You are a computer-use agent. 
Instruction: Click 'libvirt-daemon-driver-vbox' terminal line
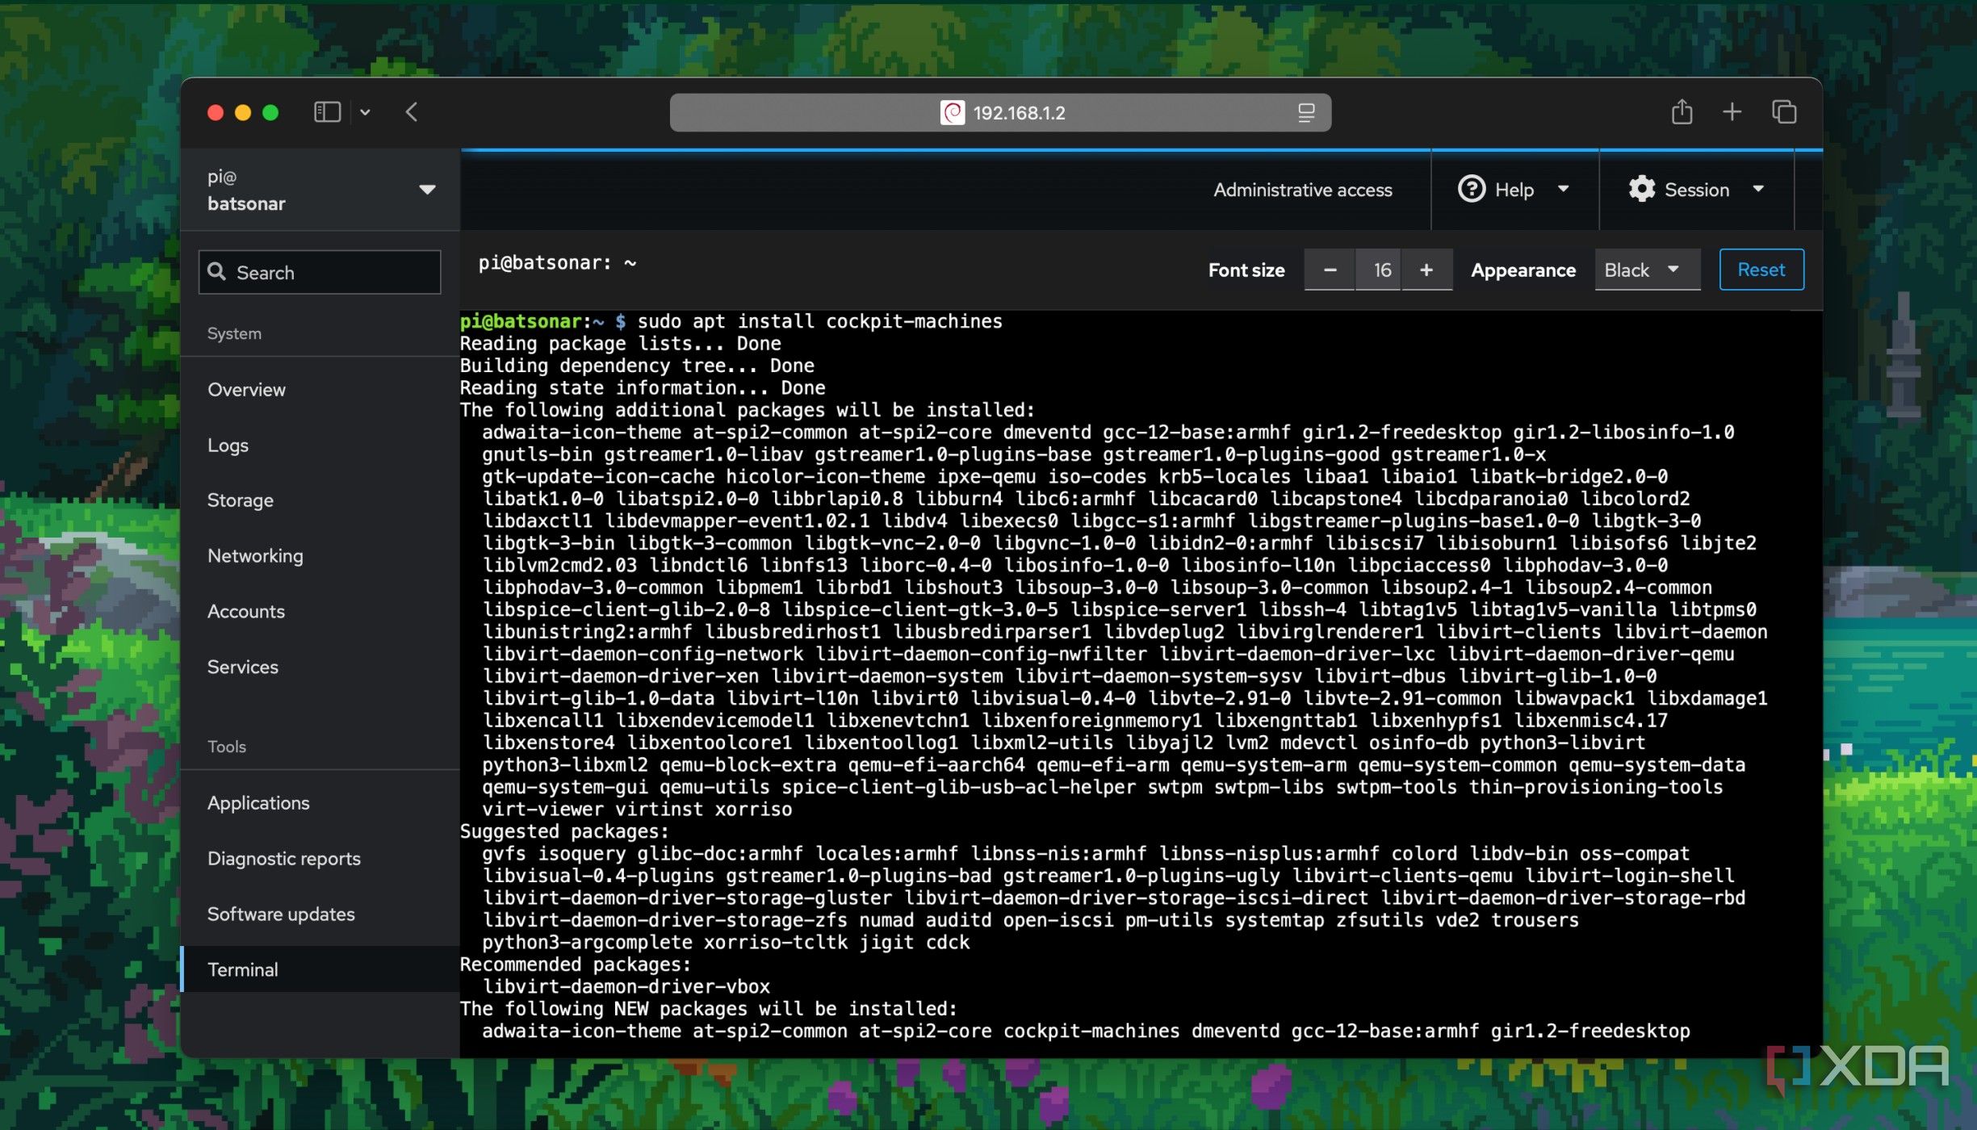coord(626,986)
